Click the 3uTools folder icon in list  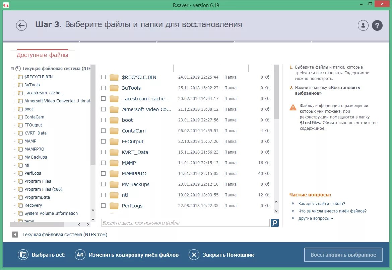coord(114,88)
